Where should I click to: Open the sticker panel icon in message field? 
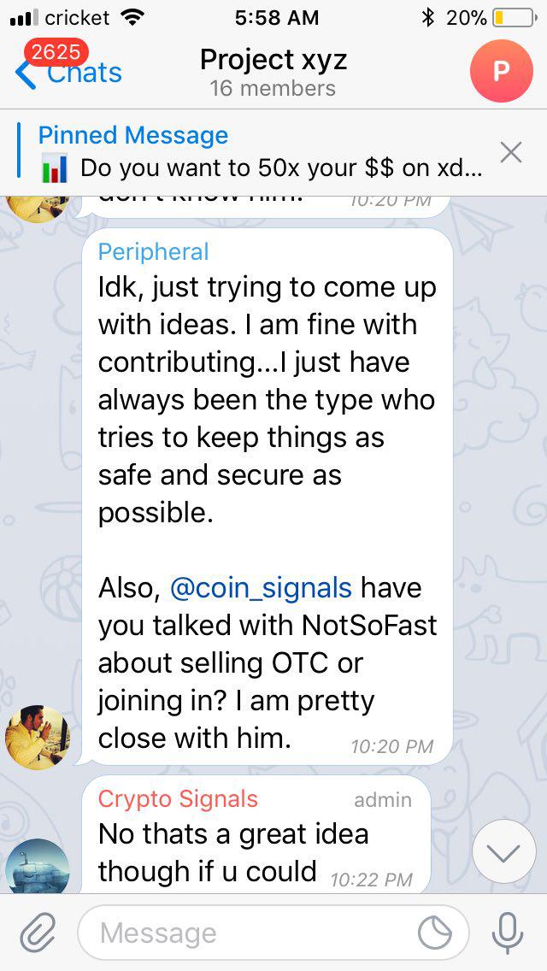coord(435,933)
